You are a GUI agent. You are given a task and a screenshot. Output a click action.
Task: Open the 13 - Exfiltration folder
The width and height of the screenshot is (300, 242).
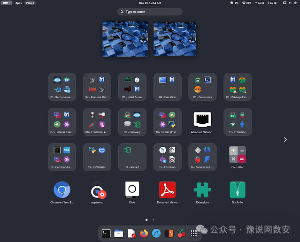tap(97, 157)
